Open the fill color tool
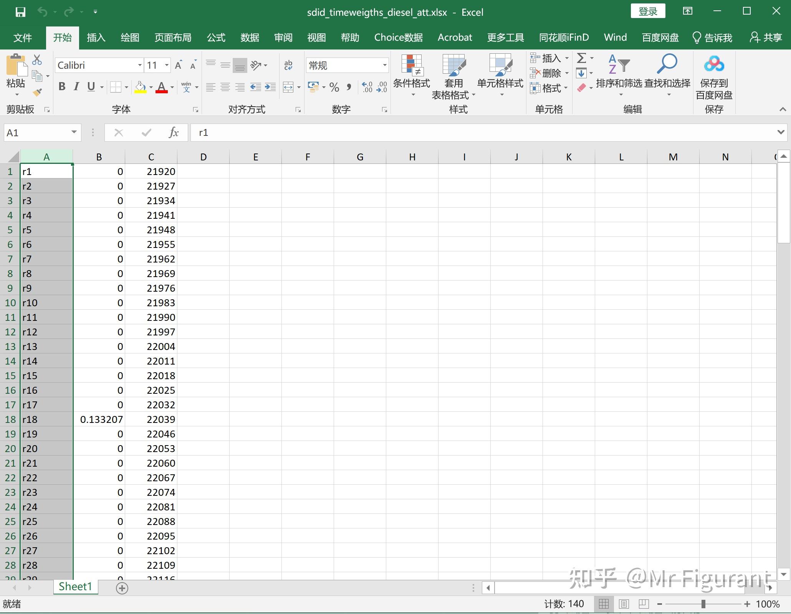Screen dimensions: 791x614 coord(141,87)
